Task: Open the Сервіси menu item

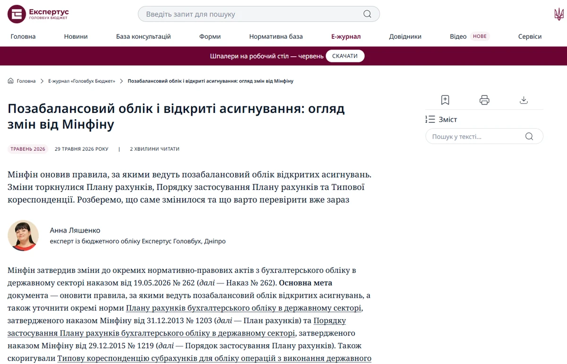Action: pyautogui.click(x=530, y=36)
